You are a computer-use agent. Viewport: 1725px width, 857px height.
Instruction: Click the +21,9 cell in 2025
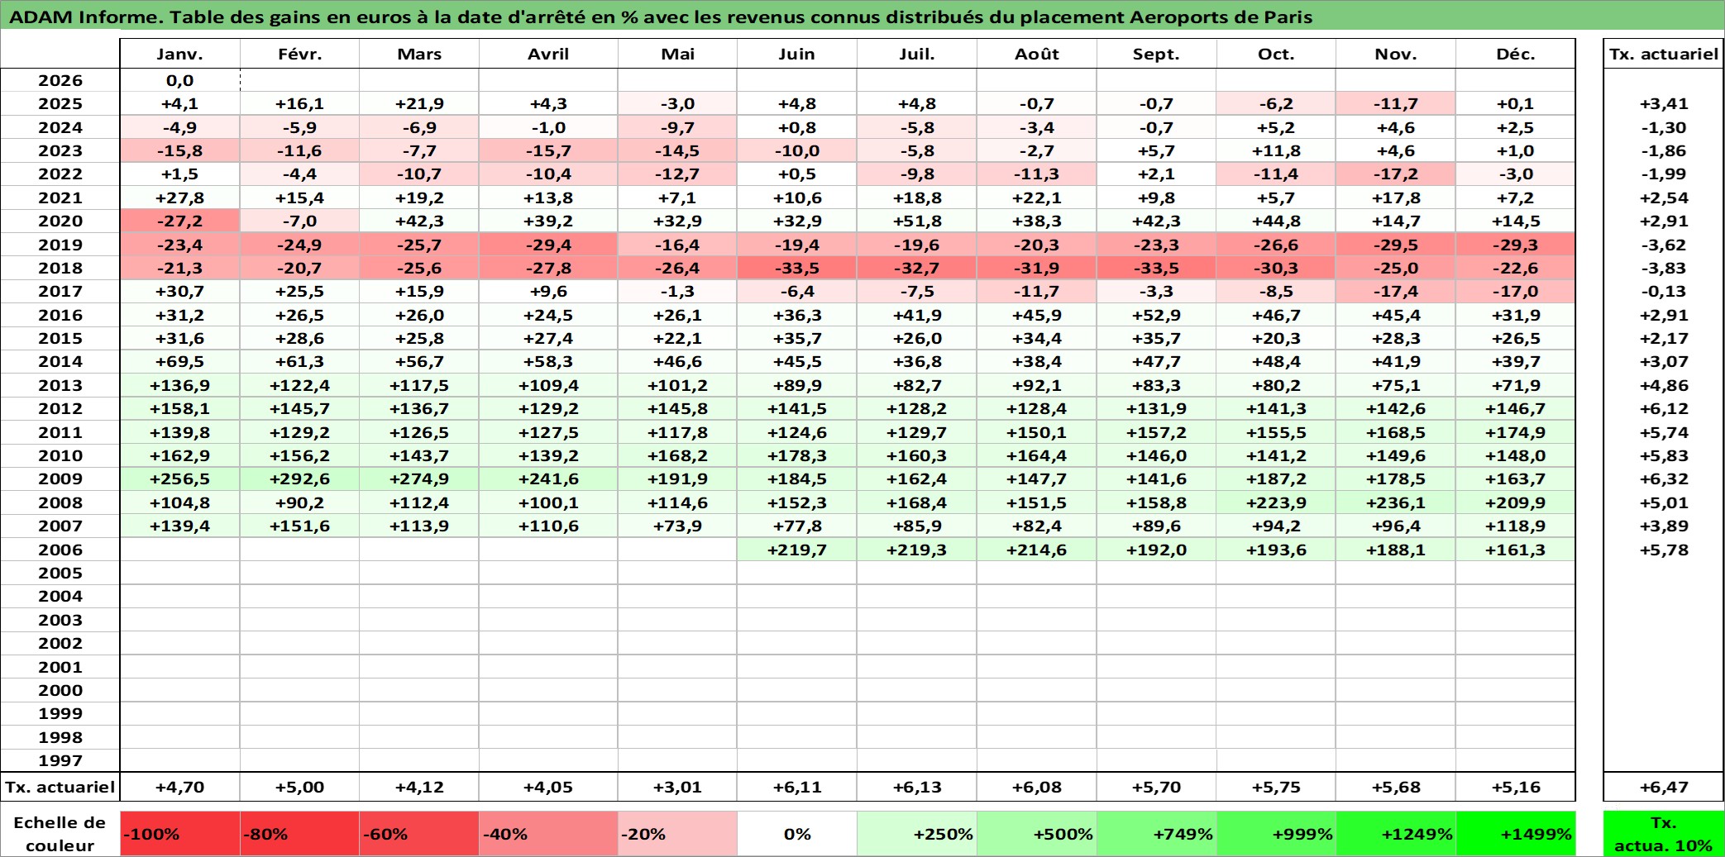click(x=419, y=103)
